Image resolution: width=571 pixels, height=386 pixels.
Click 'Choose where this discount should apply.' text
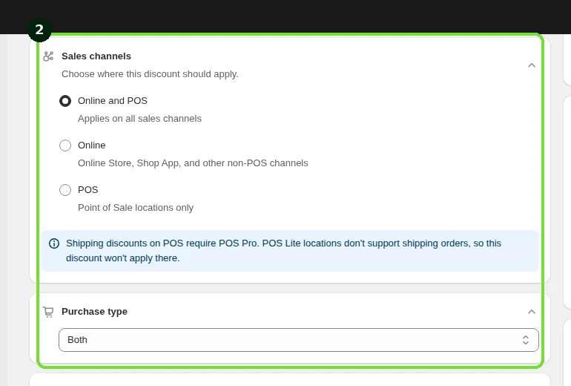150,74
